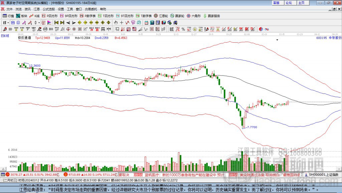Click the percent sign tool icon
Image resolution: width=342 pixels, height=193 pixels.
coord(183,29)
